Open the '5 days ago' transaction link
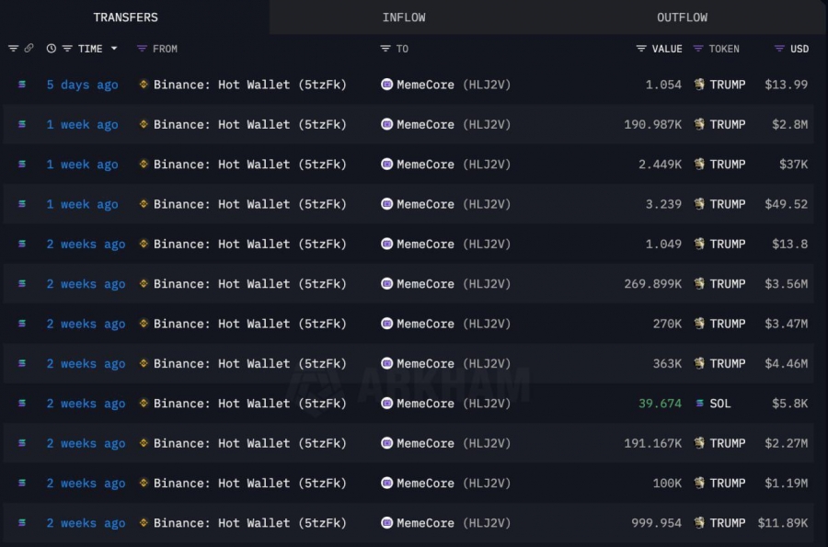Viewport: 828px width, 547px height. tap(83, 85)
